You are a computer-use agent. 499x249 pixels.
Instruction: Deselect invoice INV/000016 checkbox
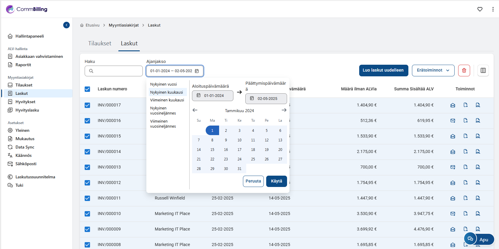[87, 120]
